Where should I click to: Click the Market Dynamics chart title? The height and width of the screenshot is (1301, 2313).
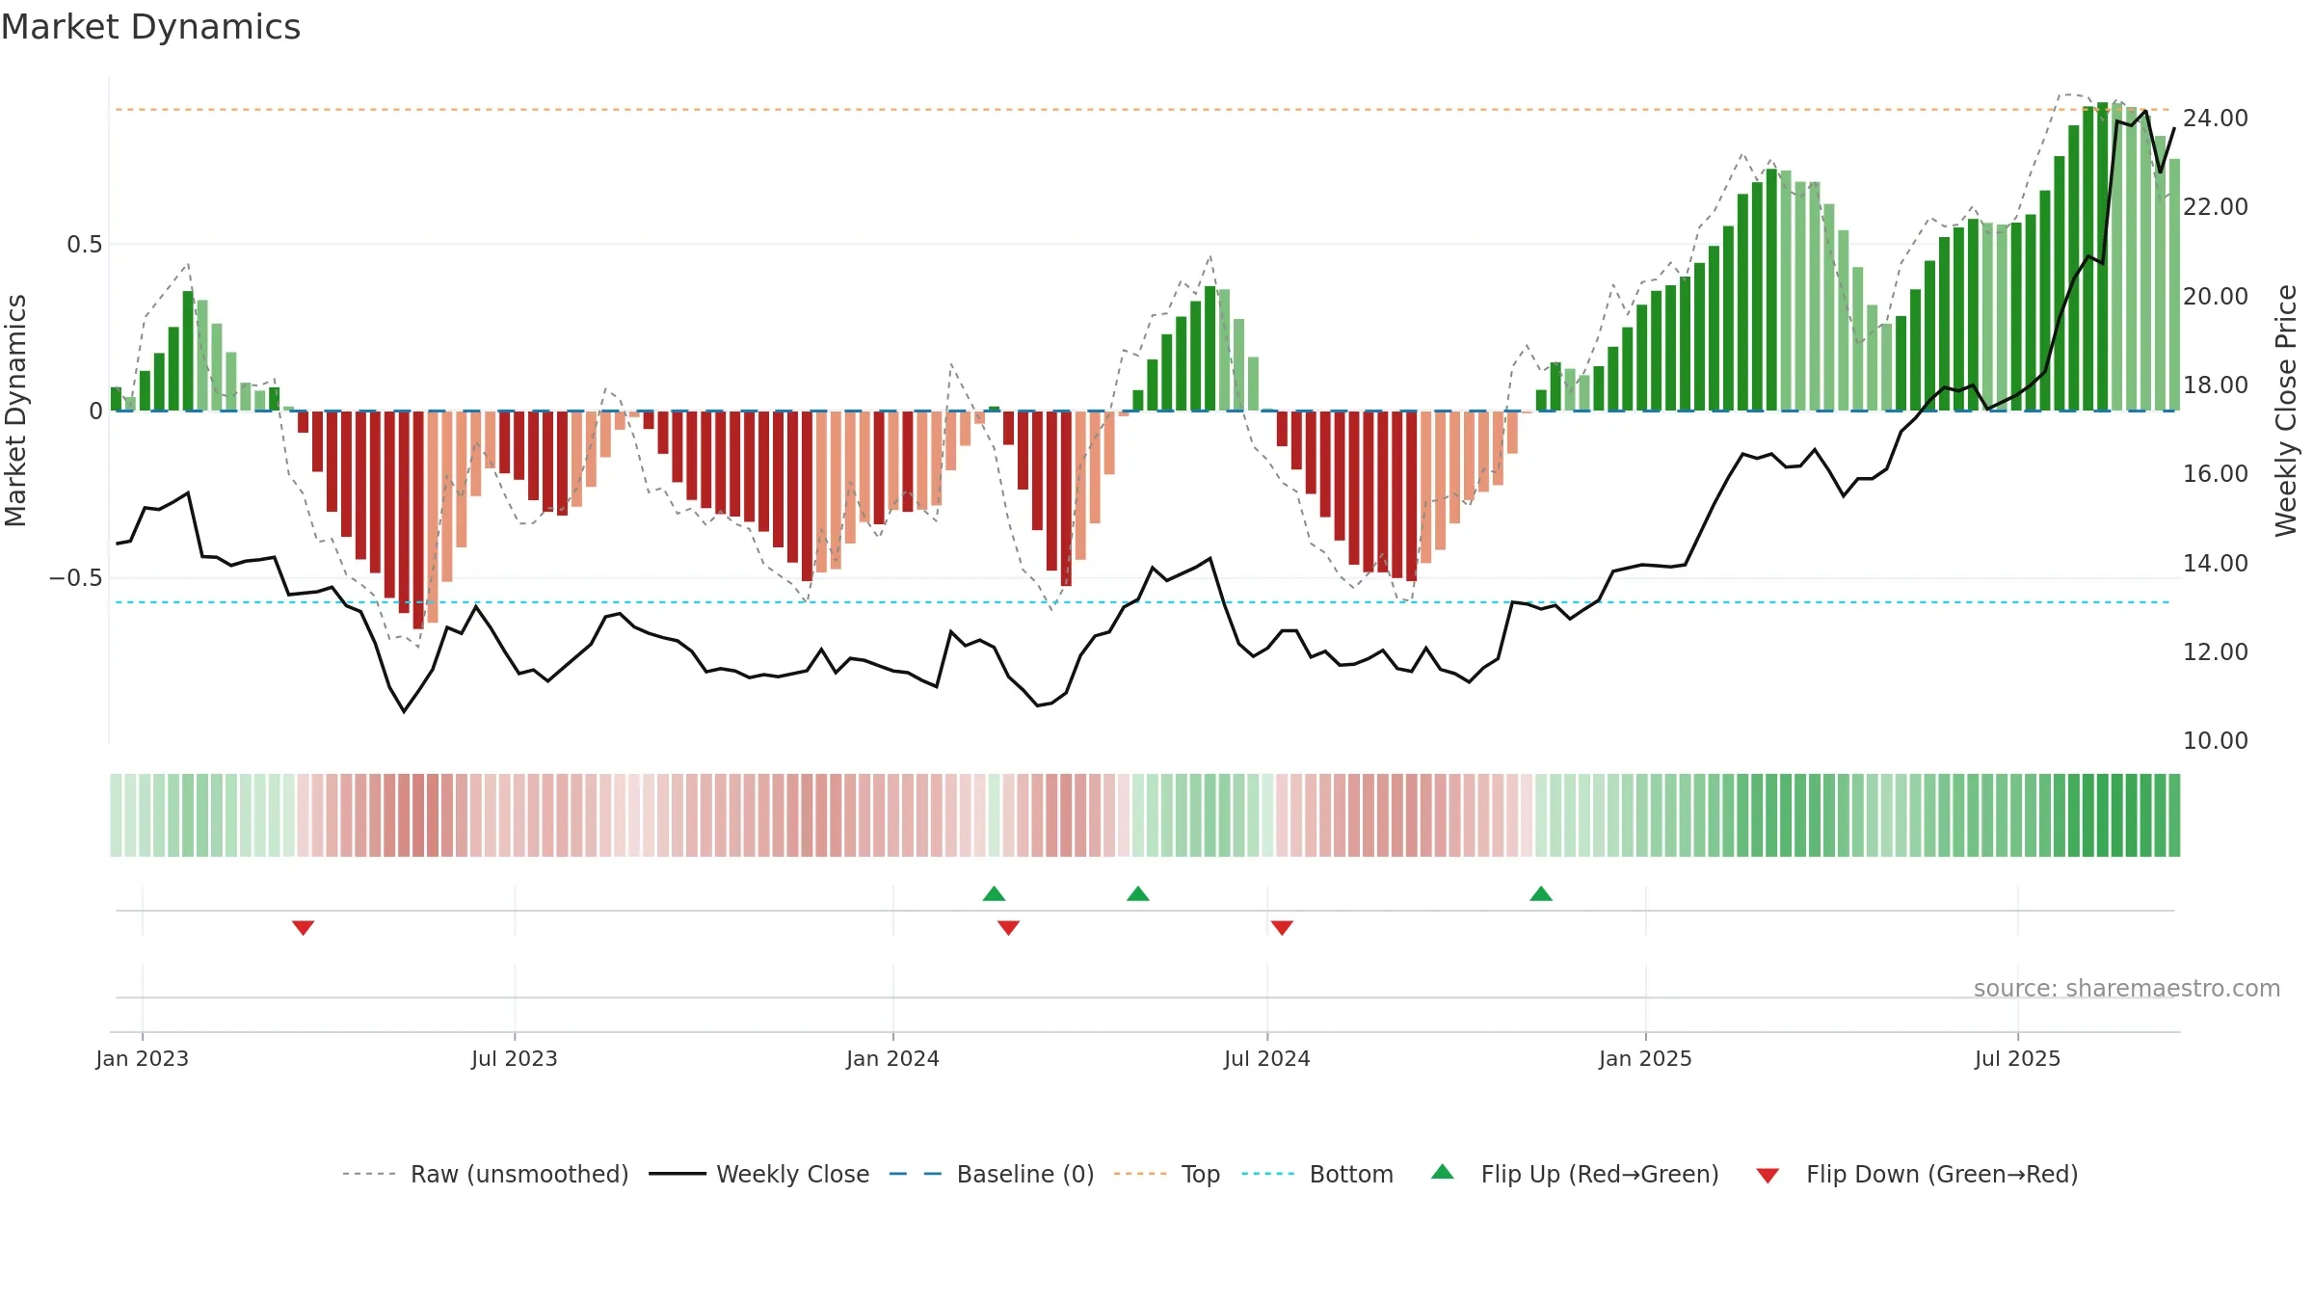(150, 27)
